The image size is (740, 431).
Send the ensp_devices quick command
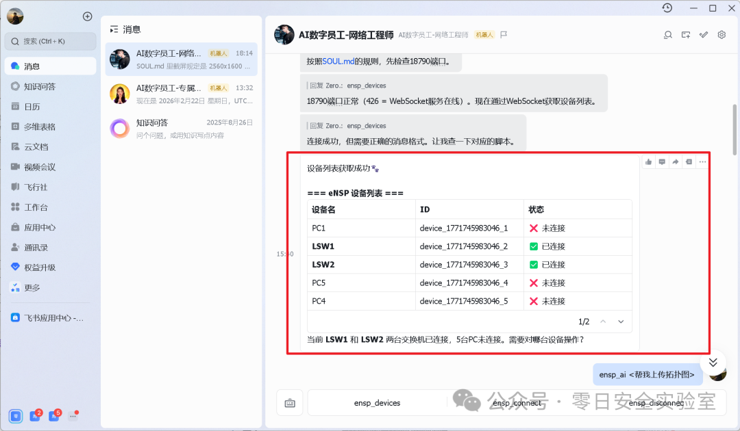click(x=377, y=403)
